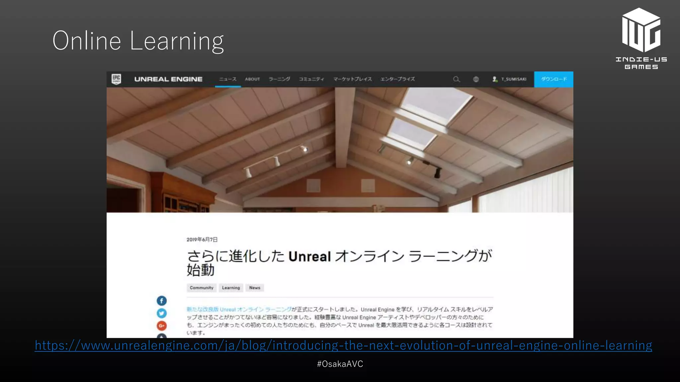Click the Epic Games logo icon
The height and width of the screenshot is (382, 680).
[x=116, y=79]
